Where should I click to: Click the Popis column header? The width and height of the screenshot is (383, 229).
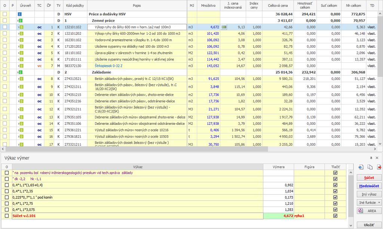pos(137,5)
